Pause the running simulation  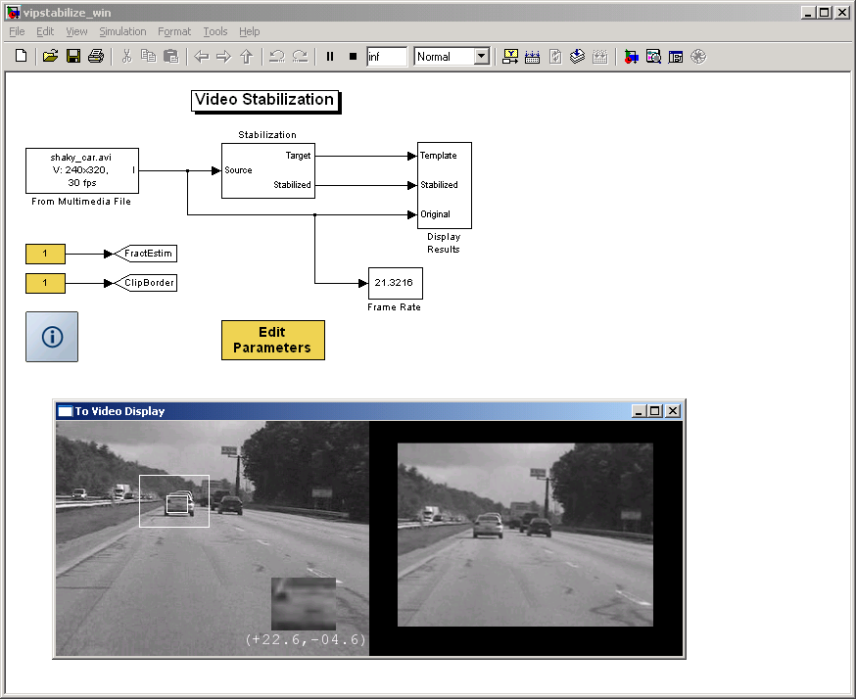[330, 56]
